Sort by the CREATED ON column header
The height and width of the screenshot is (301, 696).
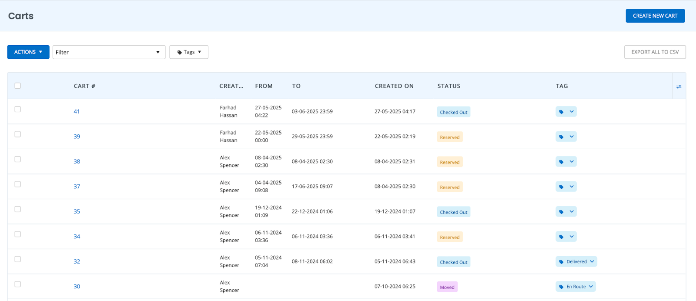(394, 86)
